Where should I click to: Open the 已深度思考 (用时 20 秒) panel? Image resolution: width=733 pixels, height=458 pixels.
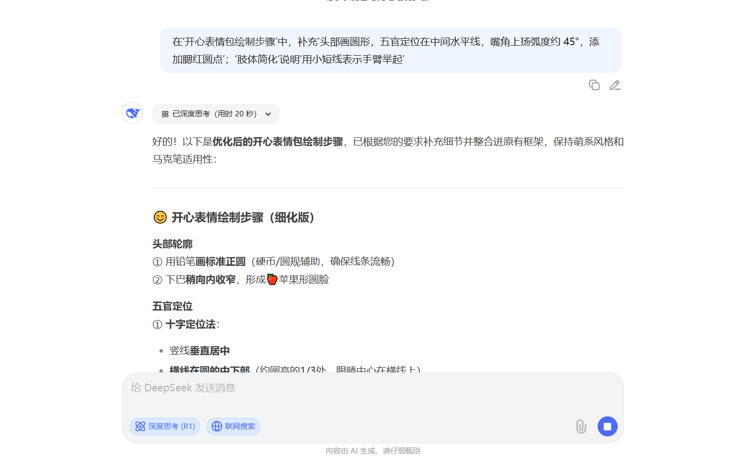tap(215, 114)
